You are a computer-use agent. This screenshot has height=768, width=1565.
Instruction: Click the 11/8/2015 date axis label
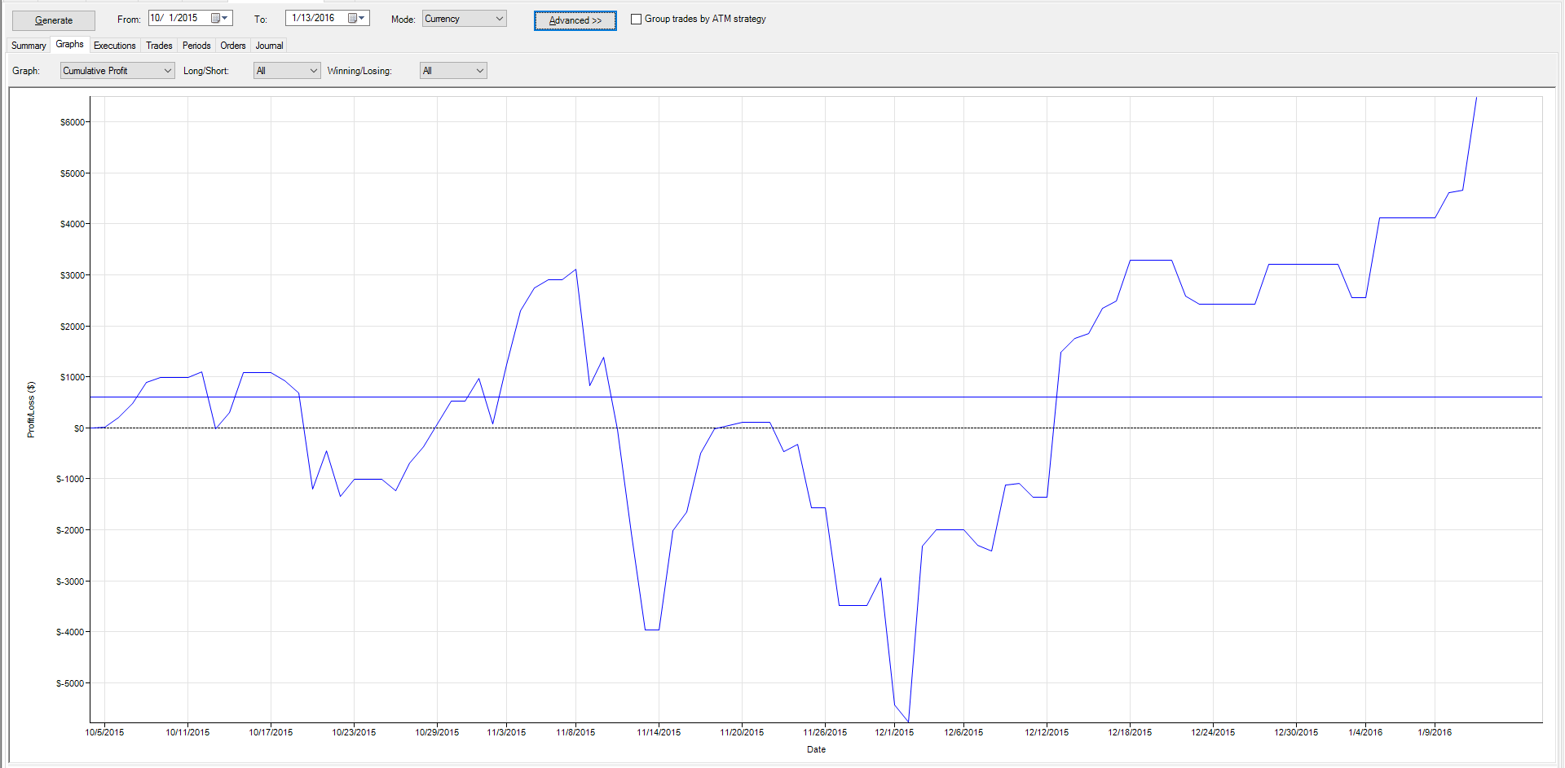[576, 732]
